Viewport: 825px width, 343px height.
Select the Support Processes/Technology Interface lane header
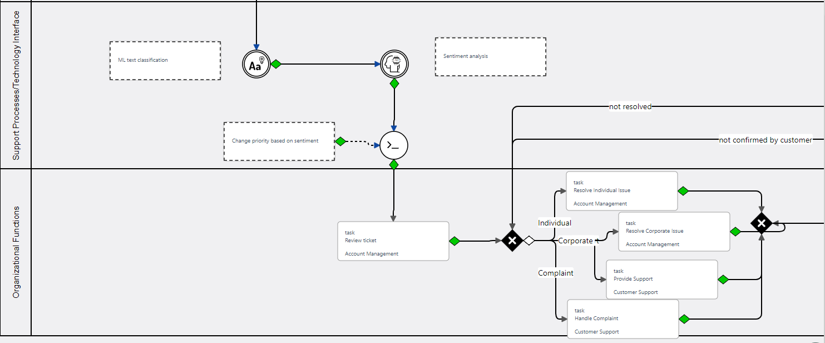[x=17, y=82]
